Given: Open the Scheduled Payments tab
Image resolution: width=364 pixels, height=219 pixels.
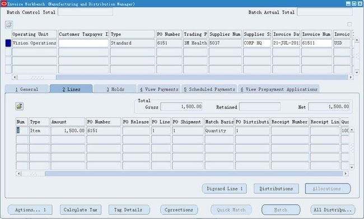Looking at the screenshot, I should click(x=209, y=89).
